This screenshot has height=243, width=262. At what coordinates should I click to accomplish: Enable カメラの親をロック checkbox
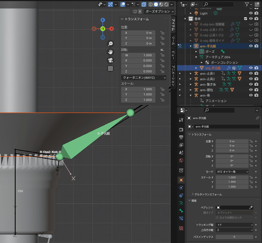[217, 218]
